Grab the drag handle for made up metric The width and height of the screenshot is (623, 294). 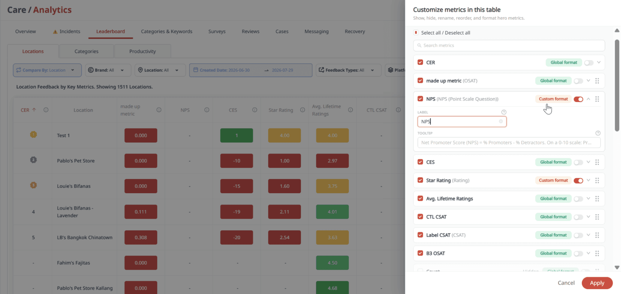[x=597, y=81]
